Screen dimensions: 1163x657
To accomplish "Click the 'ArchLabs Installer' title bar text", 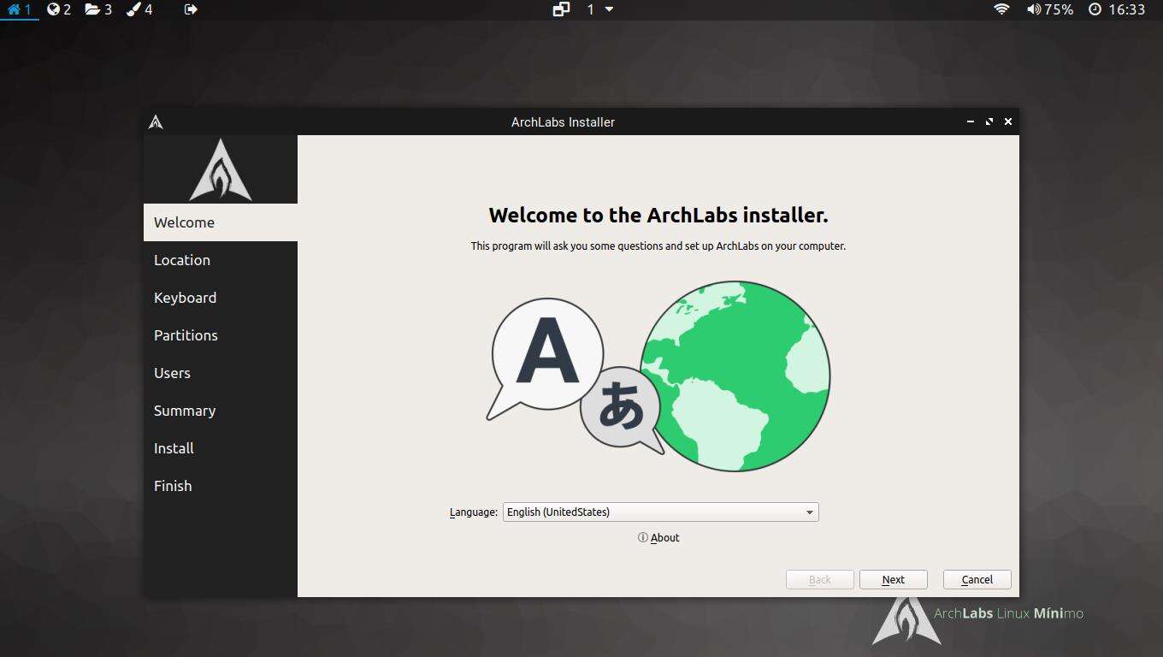I will tap(563, 122).
